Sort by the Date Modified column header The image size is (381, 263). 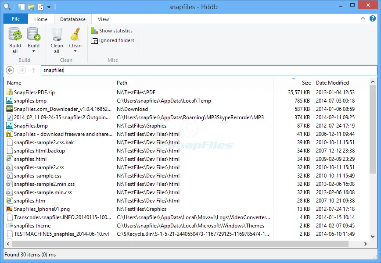click(x=341, y=83)
